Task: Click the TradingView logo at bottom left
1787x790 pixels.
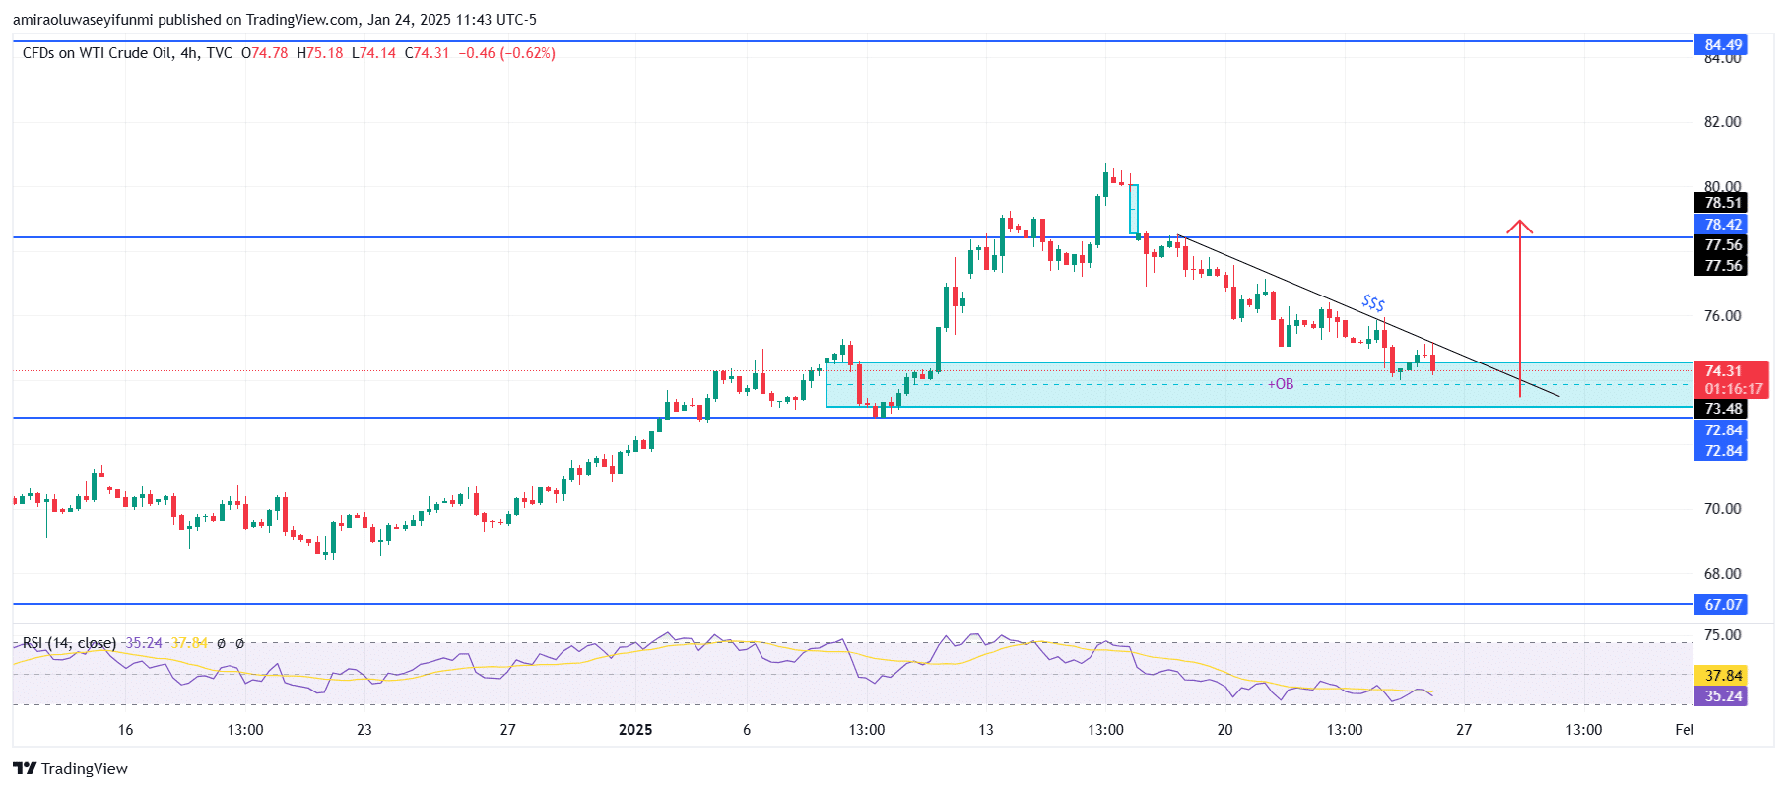Action: click(70, 769)
